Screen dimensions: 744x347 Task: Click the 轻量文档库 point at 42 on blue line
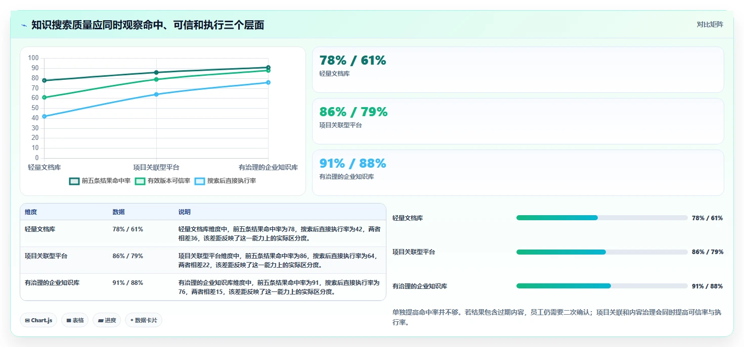click(45, 116)
